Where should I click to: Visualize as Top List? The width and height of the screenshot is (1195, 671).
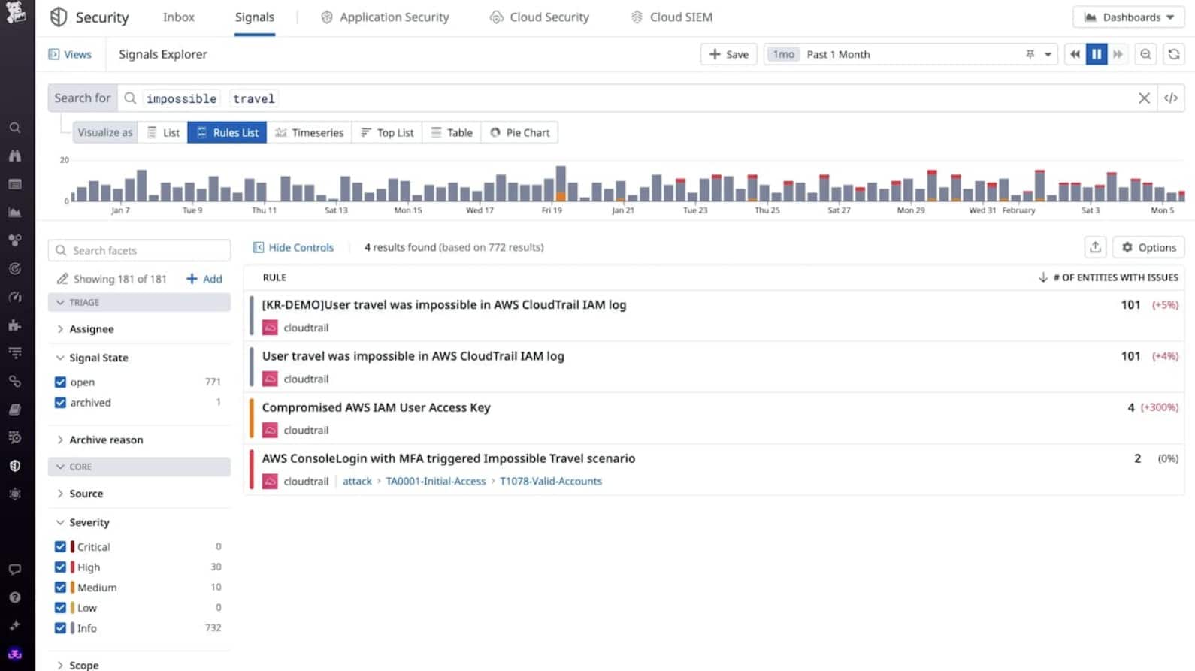click(387, 132)
